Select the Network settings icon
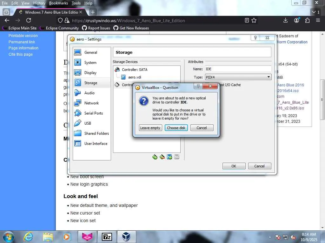 tap(78, 103)
